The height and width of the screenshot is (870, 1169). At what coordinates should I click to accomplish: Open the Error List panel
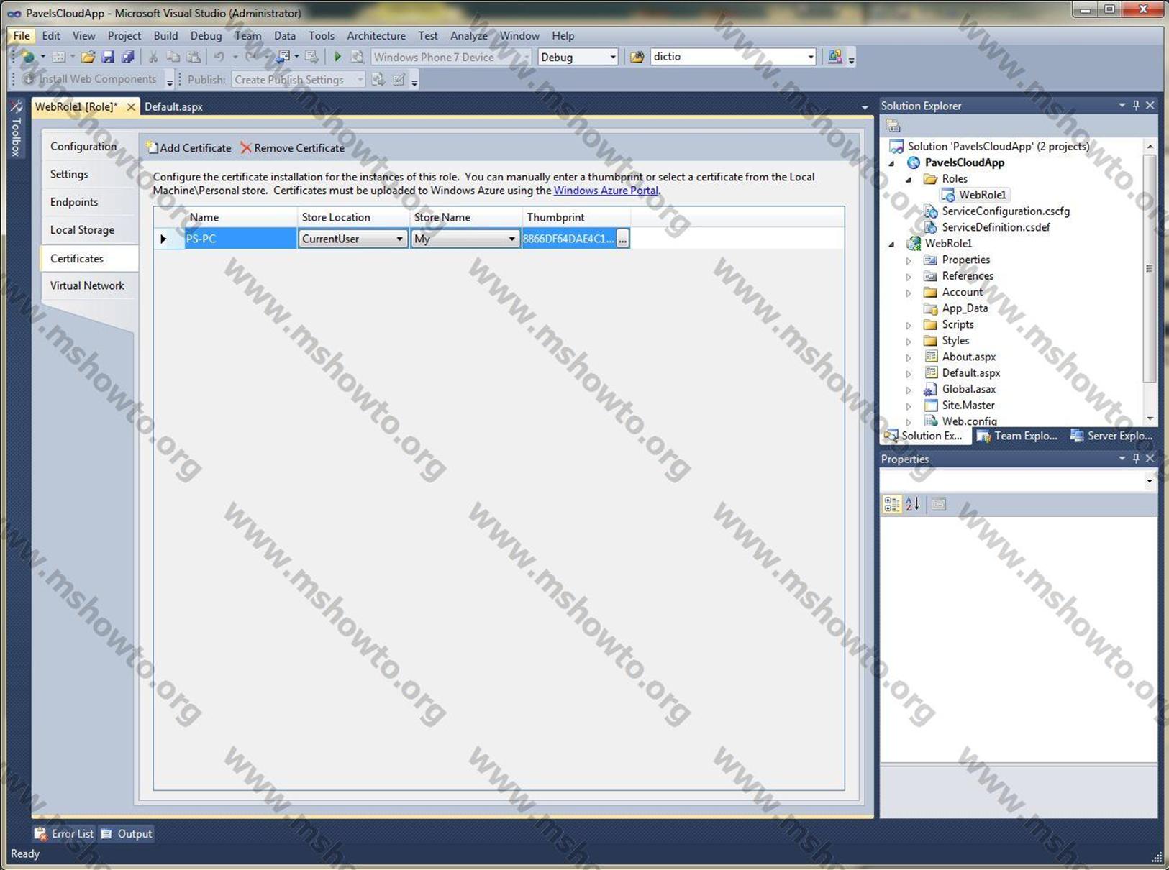point(64,834)
